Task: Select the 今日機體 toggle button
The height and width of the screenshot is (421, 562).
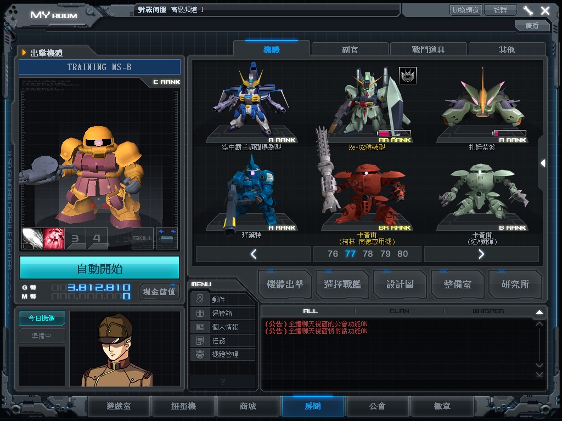Action: tap(42, 318)
